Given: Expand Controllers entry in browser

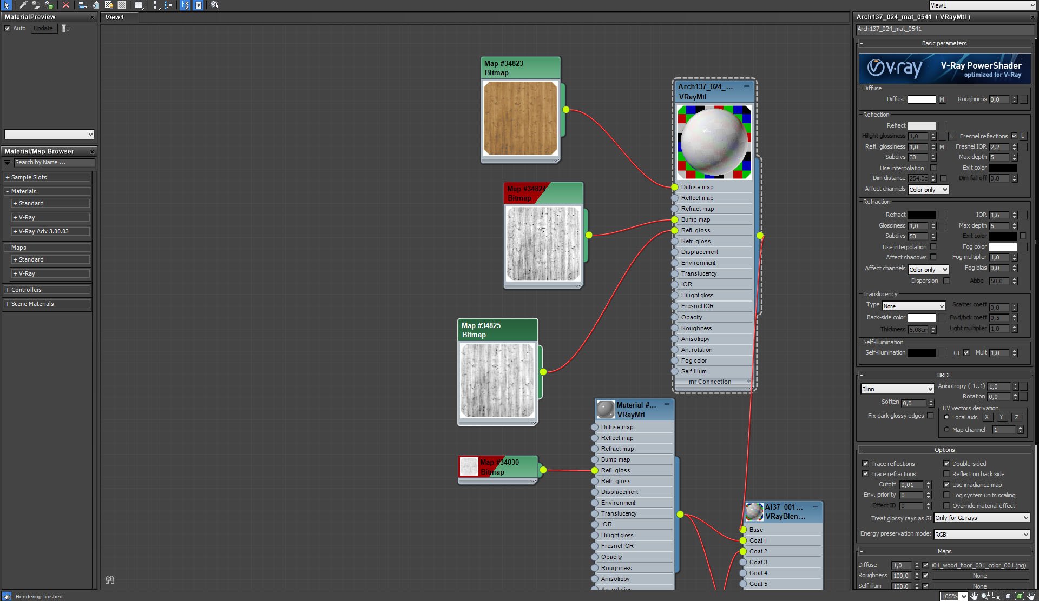Looking at the screenshot, I should click(47, 290).
